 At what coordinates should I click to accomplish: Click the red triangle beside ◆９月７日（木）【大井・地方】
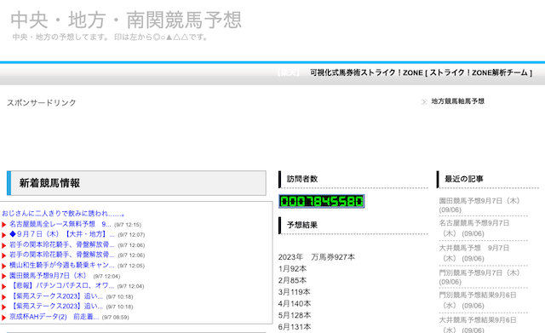coord(4,235)
